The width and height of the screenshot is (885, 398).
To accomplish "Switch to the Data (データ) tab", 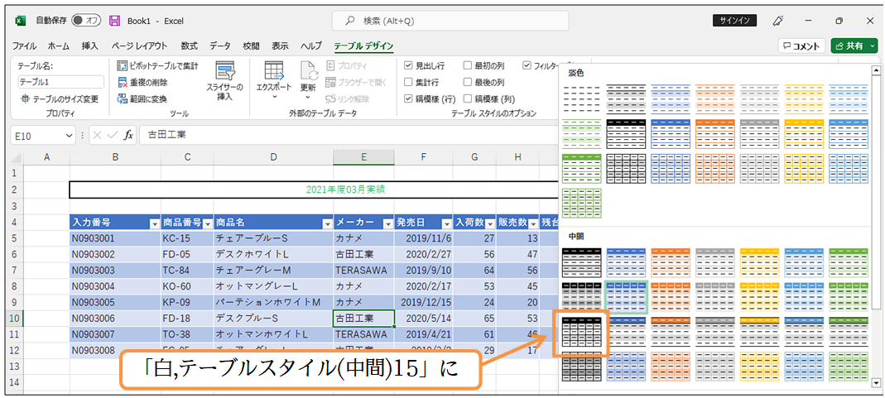I will [x=219, y=46].
